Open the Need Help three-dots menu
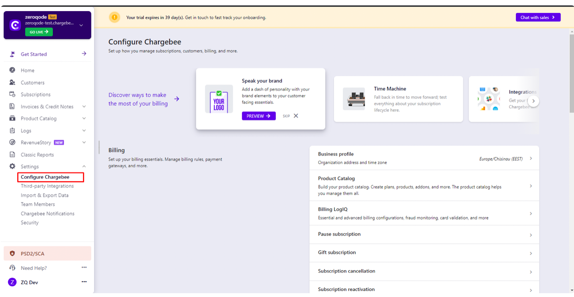 click(84, 268)
